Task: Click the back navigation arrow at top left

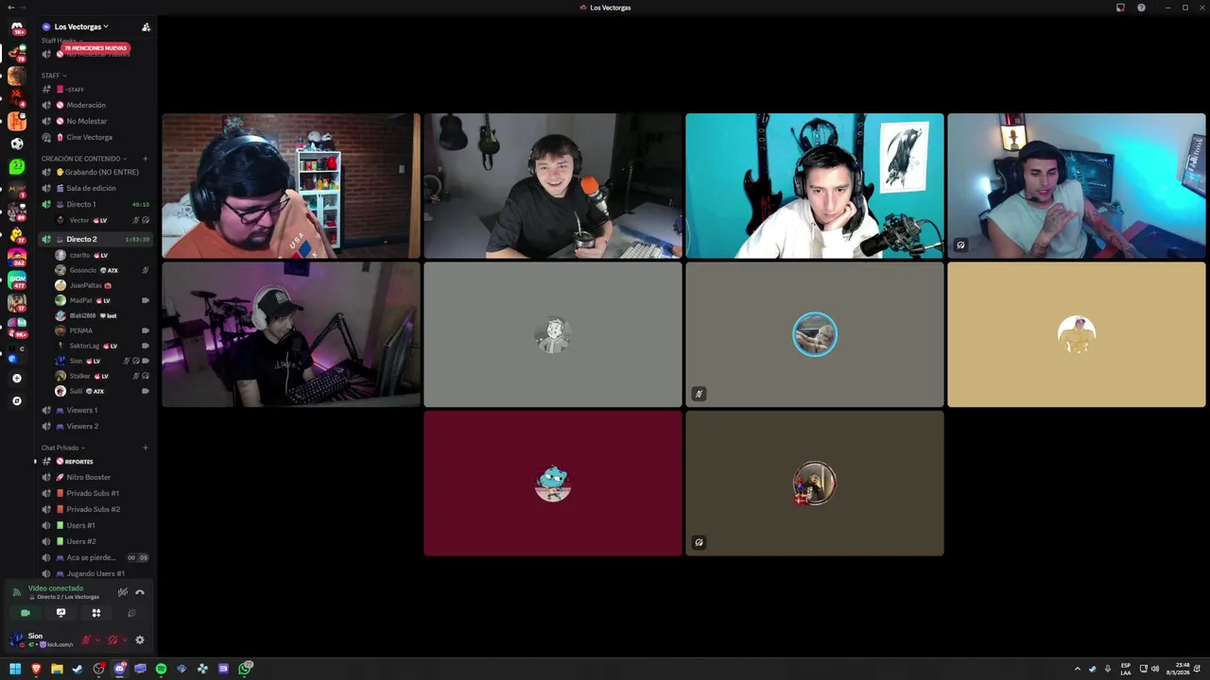Action: tap(9, 8)
